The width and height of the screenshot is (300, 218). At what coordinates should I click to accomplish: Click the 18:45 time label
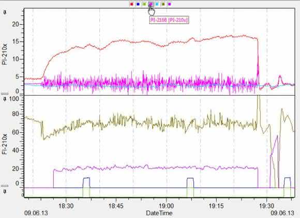[116, 206]
